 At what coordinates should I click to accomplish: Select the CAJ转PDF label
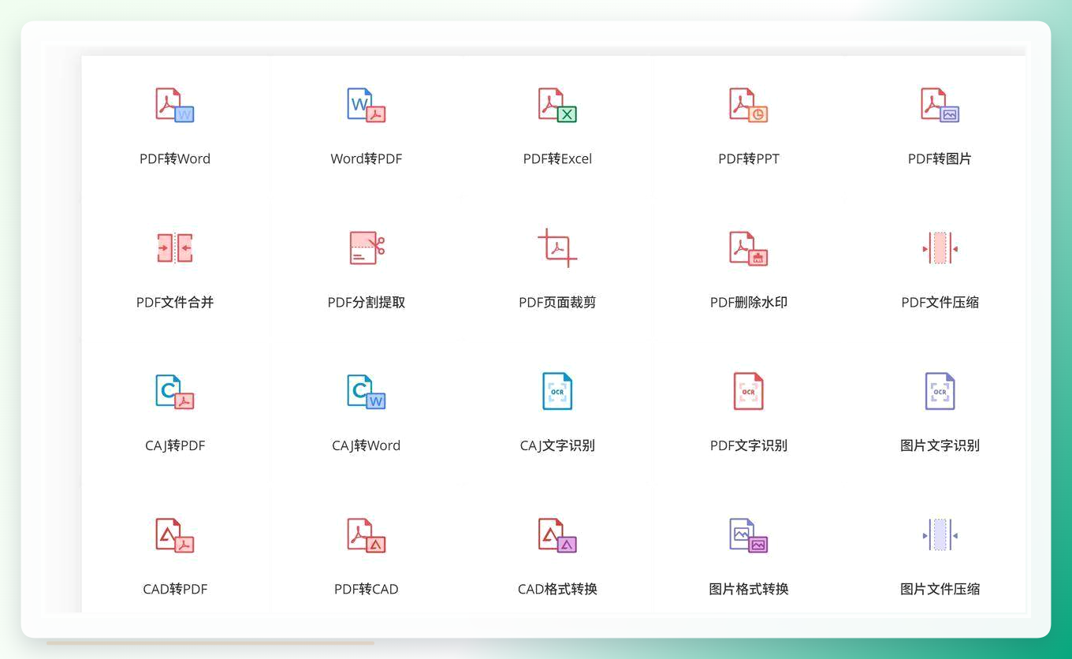click(175, 445)
